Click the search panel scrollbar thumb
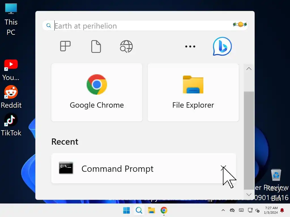 click(249, 140)
